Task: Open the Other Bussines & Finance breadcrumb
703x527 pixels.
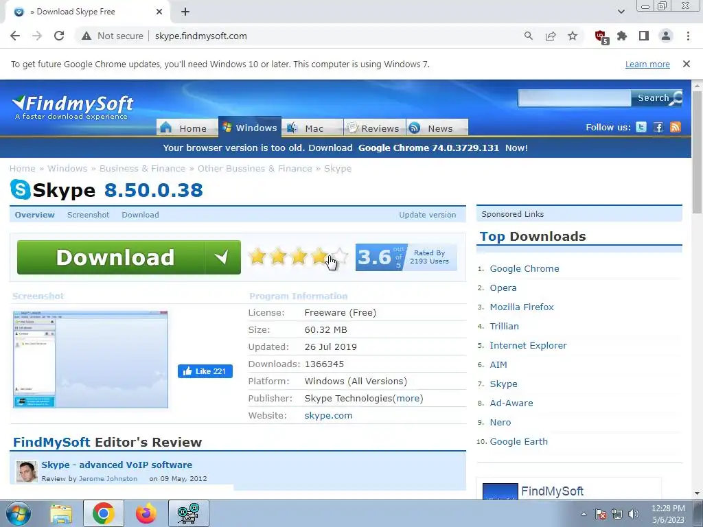Action: [255, 169]
